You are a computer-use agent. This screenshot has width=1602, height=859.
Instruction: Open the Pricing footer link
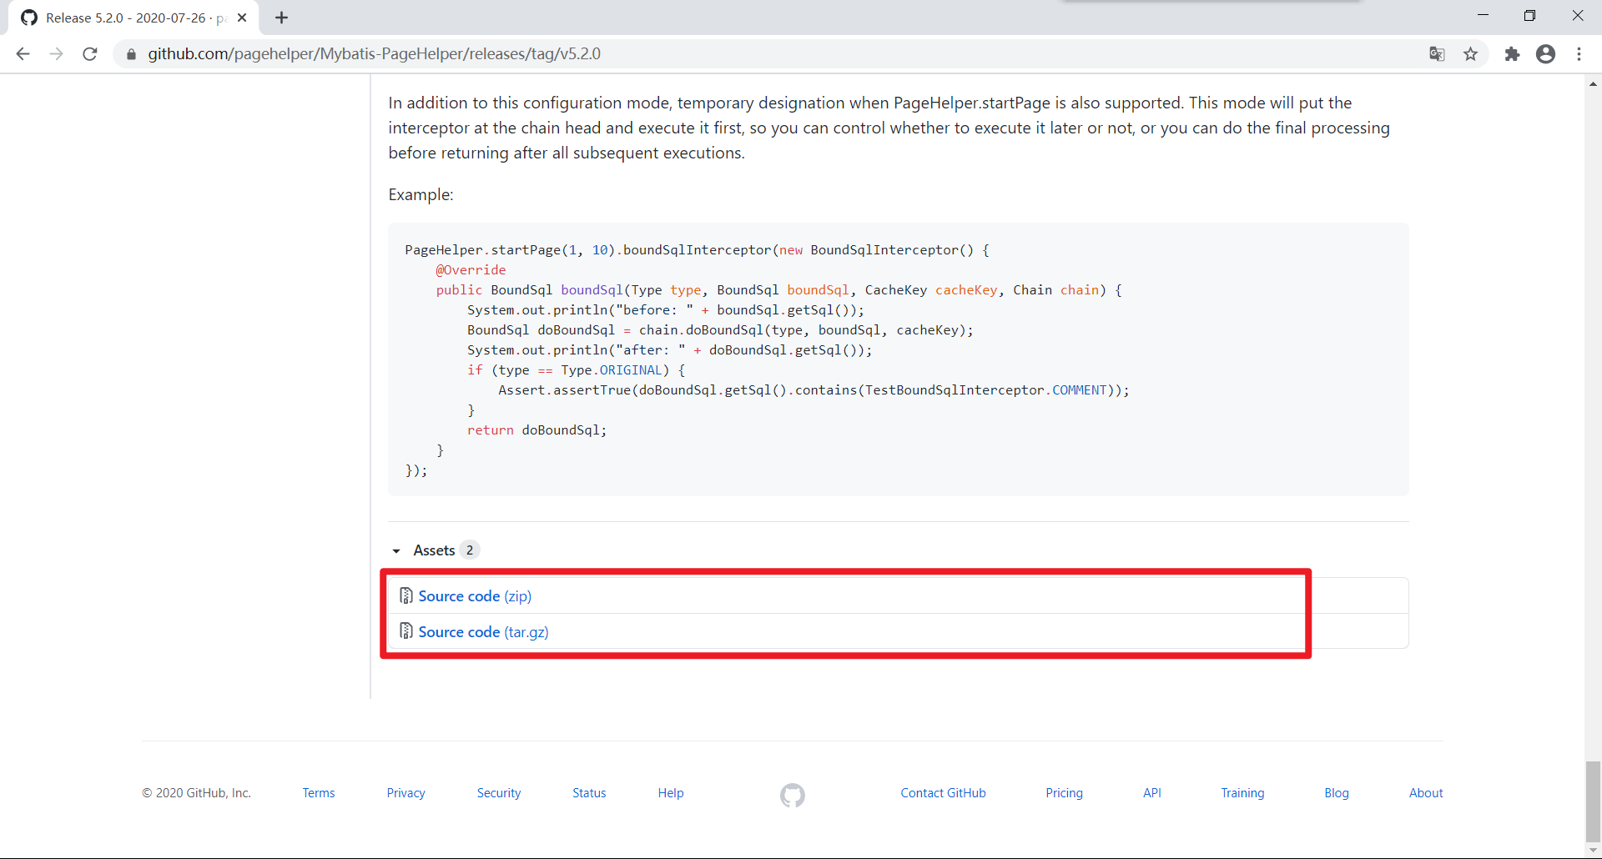coord(1065,793)
